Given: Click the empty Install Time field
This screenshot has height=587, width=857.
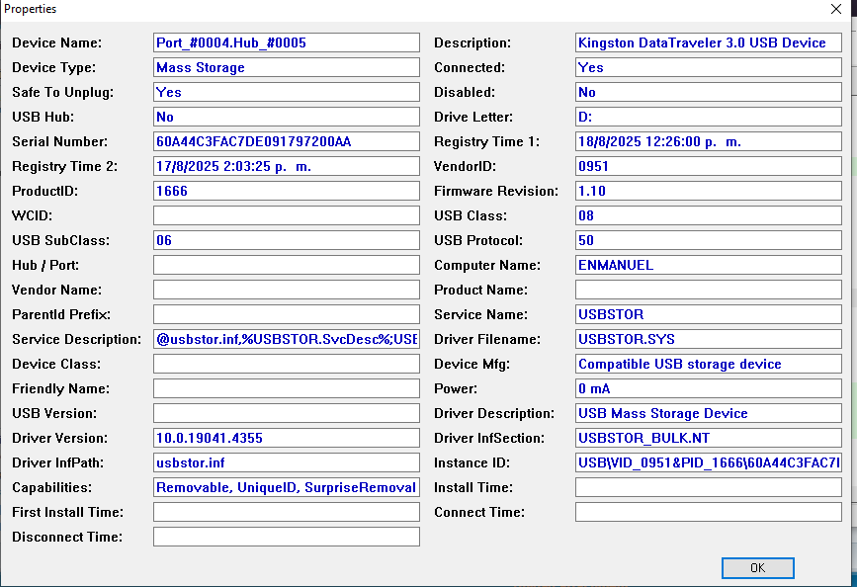Looking at the screenshot, I should click(709, 487).
